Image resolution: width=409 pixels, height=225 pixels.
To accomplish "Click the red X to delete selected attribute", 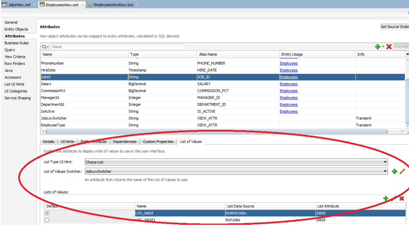I will point(389,46).
